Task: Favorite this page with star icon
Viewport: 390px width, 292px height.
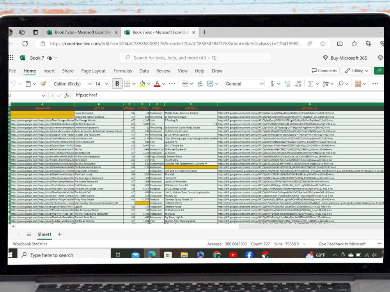Action: tap(323, 44)
